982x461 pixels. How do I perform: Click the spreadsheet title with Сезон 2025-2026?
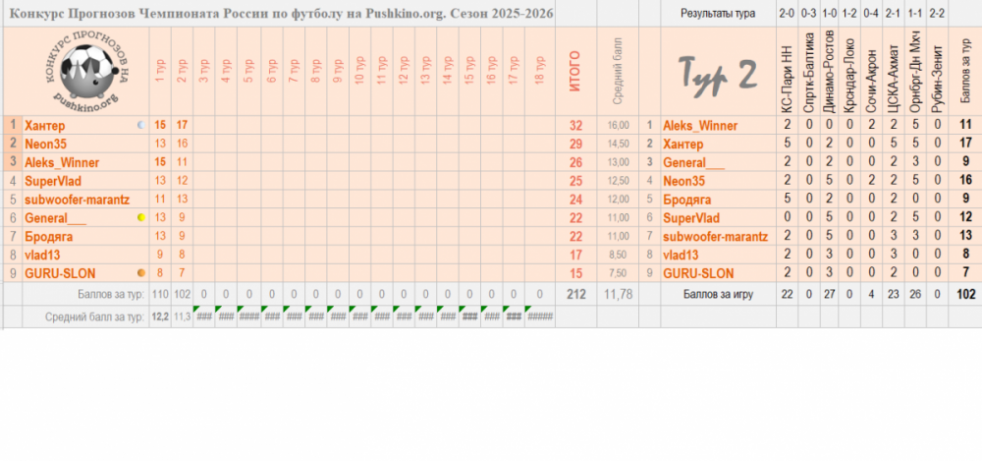pyautogui.click(x=280, y=13)
